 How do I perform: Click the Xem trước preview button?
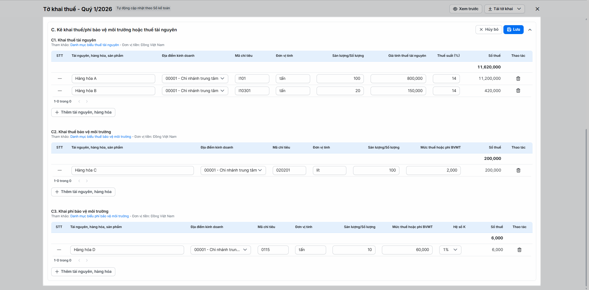tap(466, 9)
